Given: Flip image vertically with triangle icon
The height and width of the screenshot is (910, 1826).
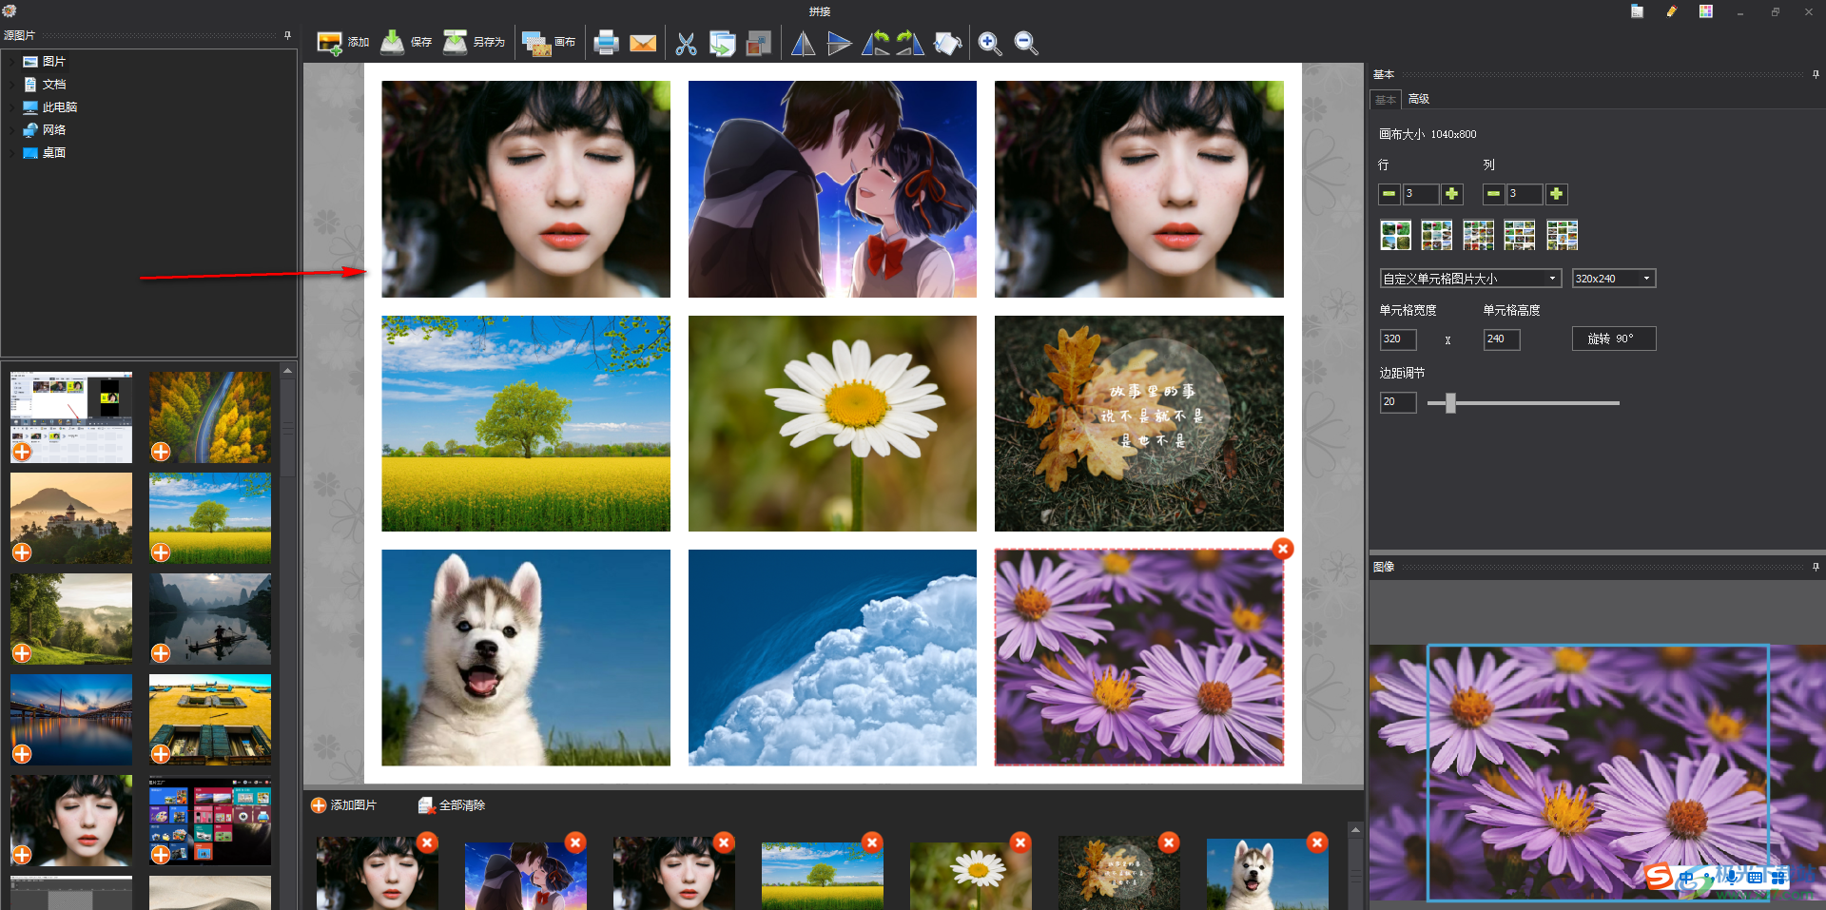Looking at the screenshot, I should click(x=839, y=43).
